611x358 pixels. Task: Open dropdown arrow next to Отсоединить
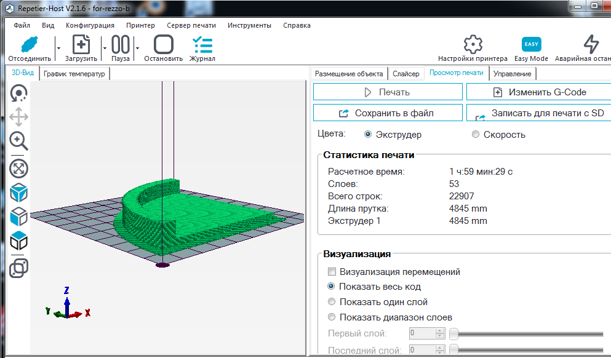coord(58,49)
